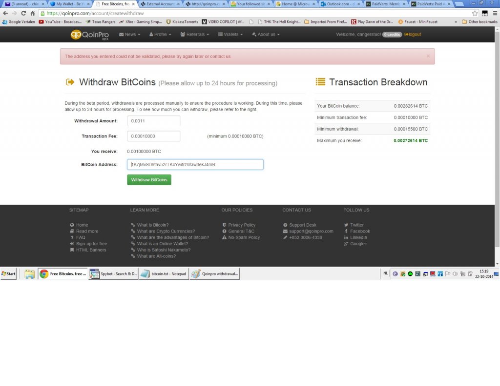The height and width of the screenshot is (386, 500).
Task: Expand the About us dropdown menu
Action: tap(266, 35)
